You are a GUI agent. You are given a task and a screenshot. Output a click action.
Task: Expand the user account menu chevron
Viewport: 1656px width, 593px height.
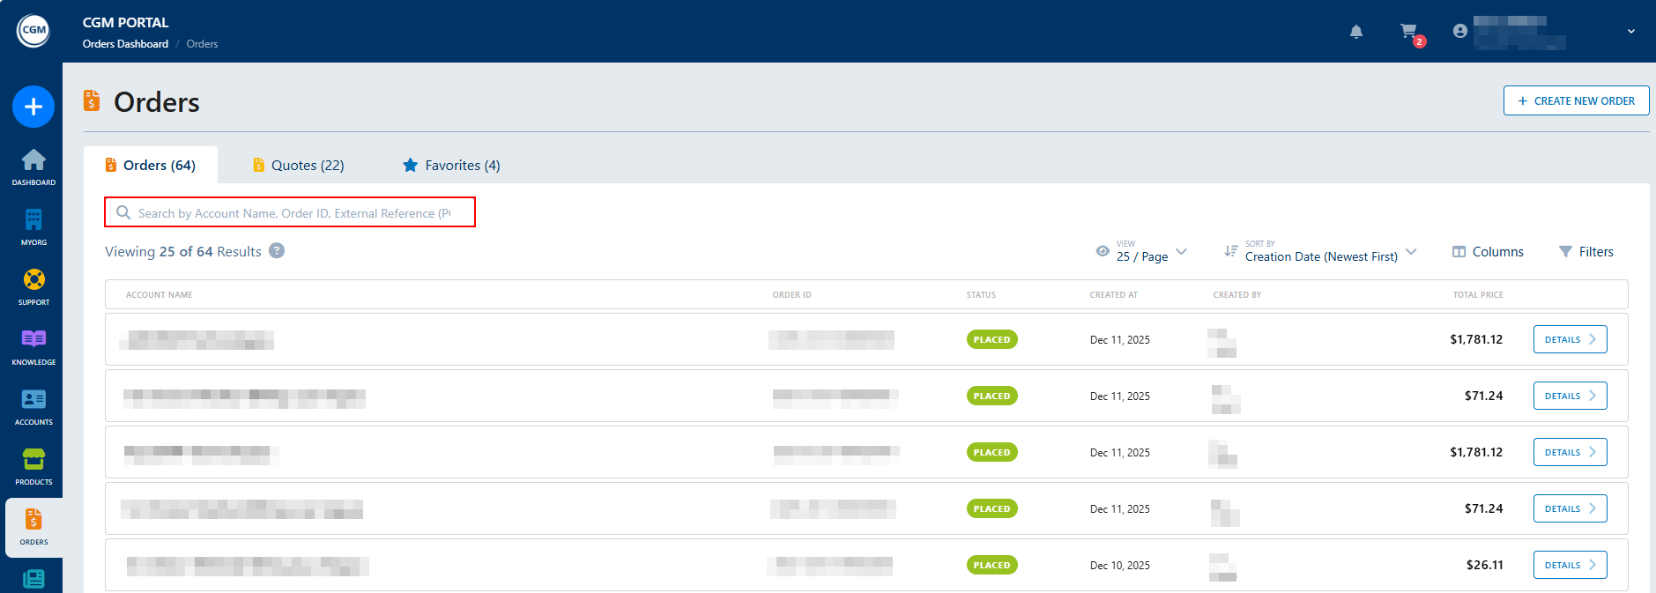1630,32
